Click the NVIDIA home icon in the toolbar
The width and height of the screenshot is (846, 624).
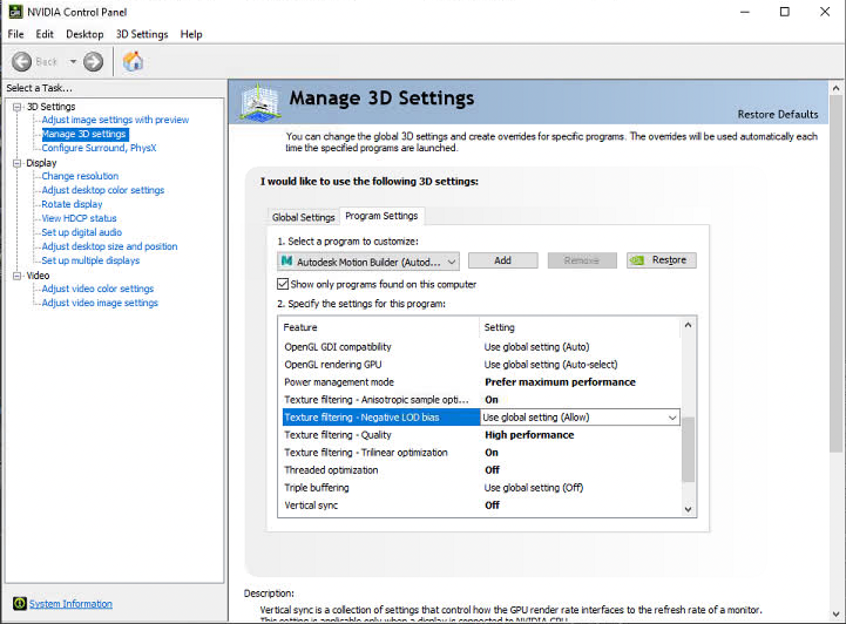133,61
